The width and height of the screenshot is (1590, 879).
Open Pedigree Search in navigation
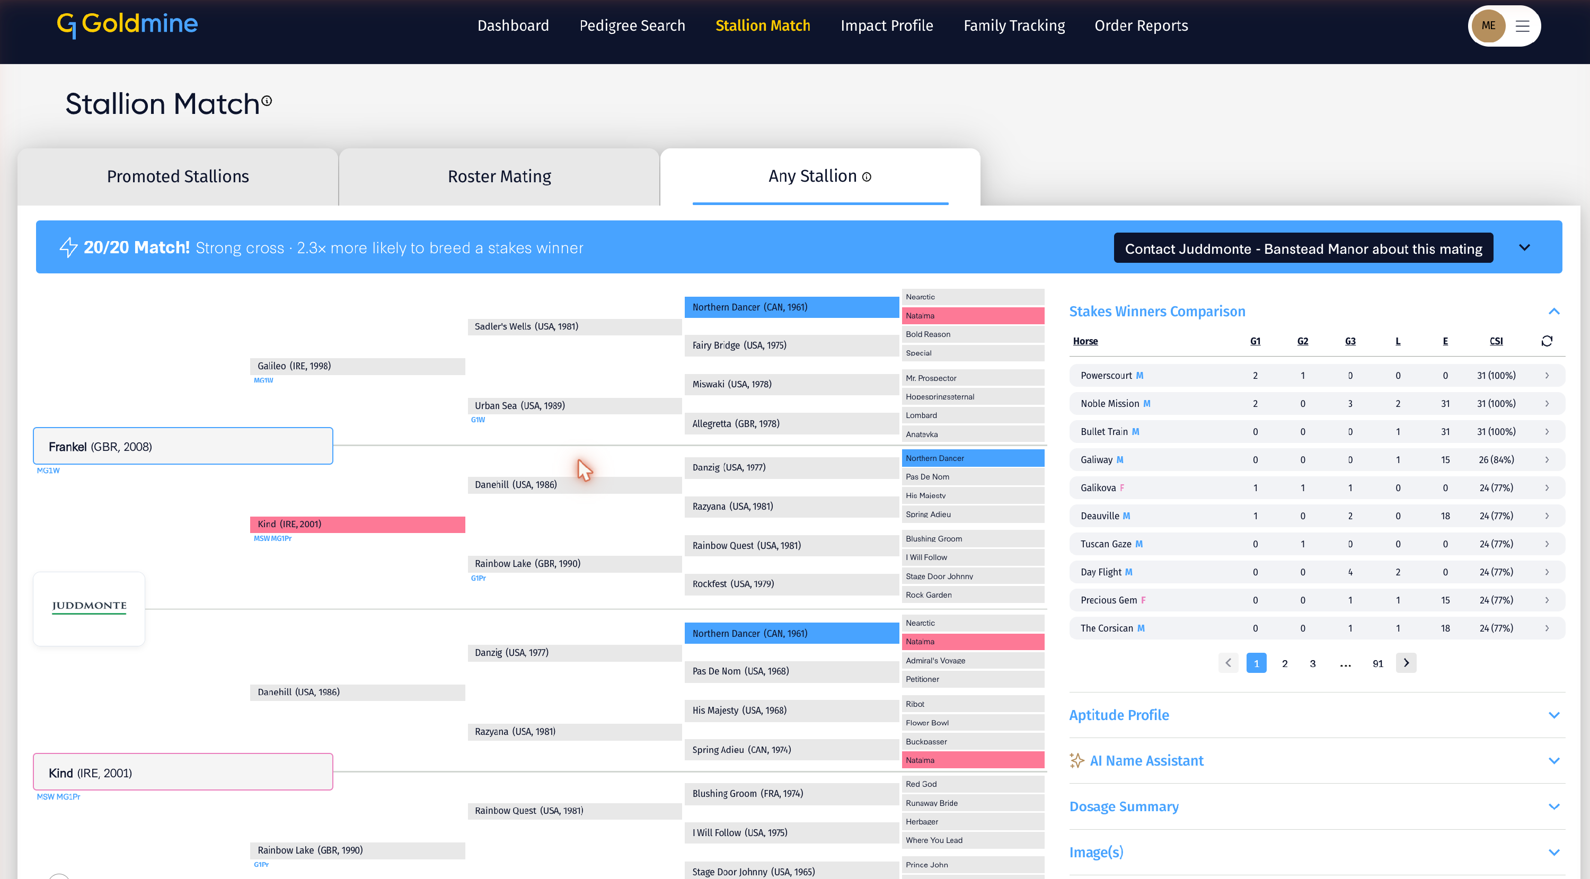coord(632,25)
